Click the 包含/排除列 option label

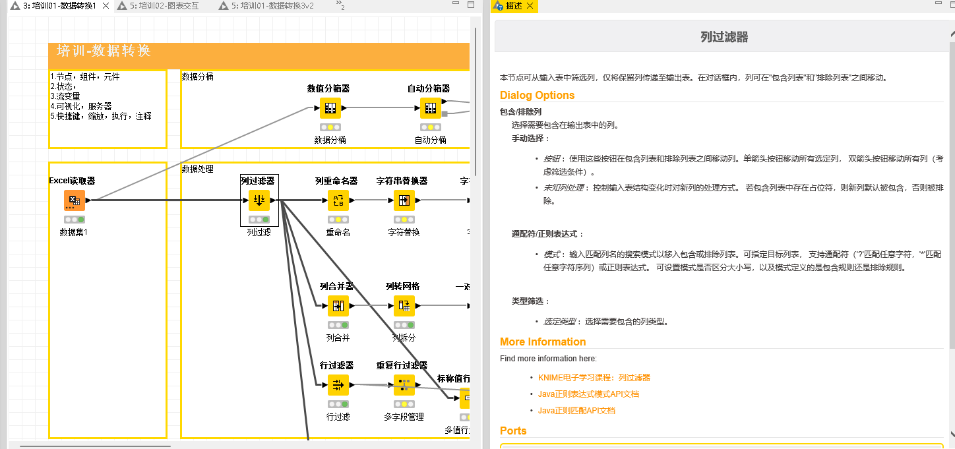click(520, 112)
